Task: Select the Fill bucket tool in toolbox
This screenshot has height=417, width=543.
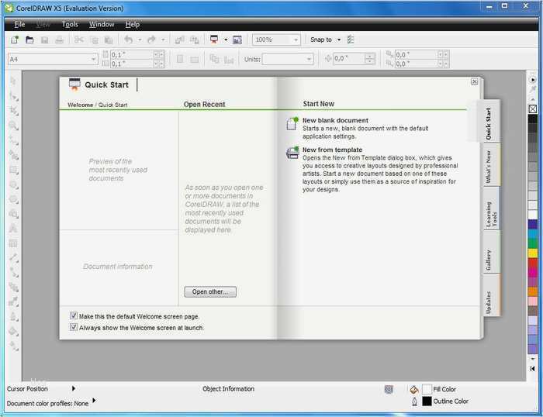Action: pyautogui.click(x=13, y=332)
